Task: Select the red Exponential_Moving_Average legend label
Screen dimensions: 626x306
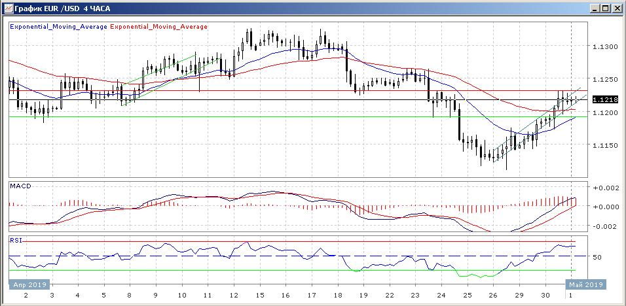Action: click(158, 27)
